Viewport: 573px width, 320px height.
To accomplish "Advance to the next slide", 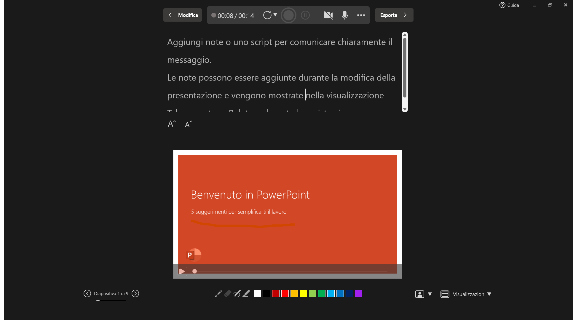I will [x=135, y=293].
